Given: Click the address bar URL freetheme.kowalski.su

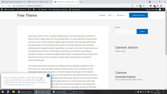Looking at the screenshot, I should tap(34, 6).
